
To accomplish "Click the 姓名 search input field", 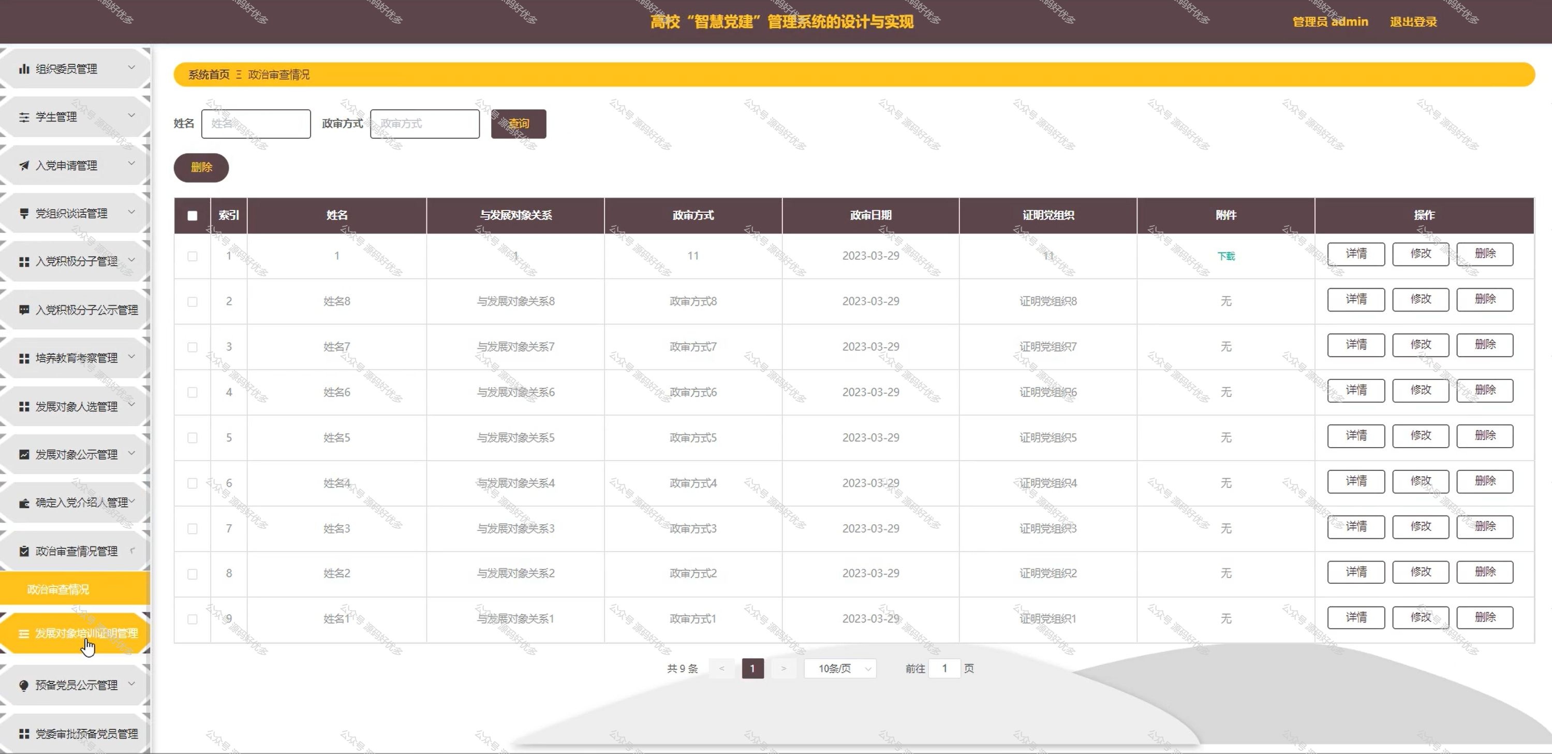I will tap(256, 124).
